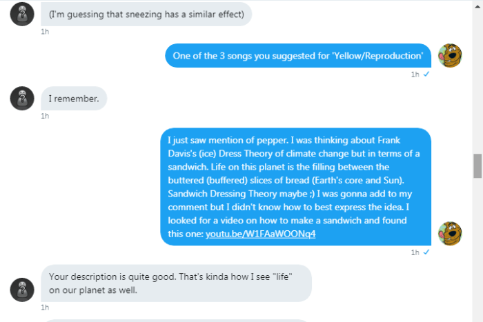Viewport: 483px width, 322px height.
Task: Click the avatar beside the sneezing message
Action: point(22,14)
